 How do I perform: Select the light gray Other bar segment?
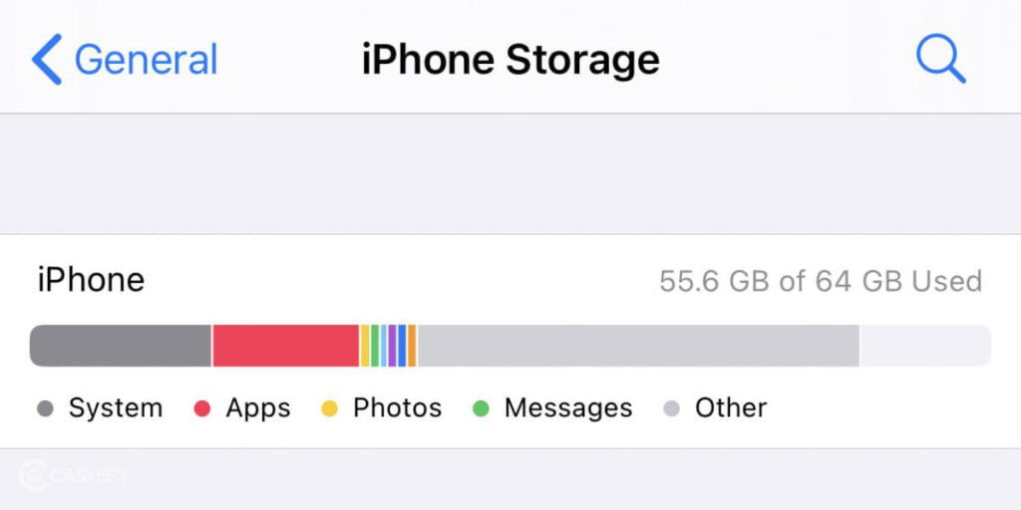pyautogui.click(x=638, y=346)
